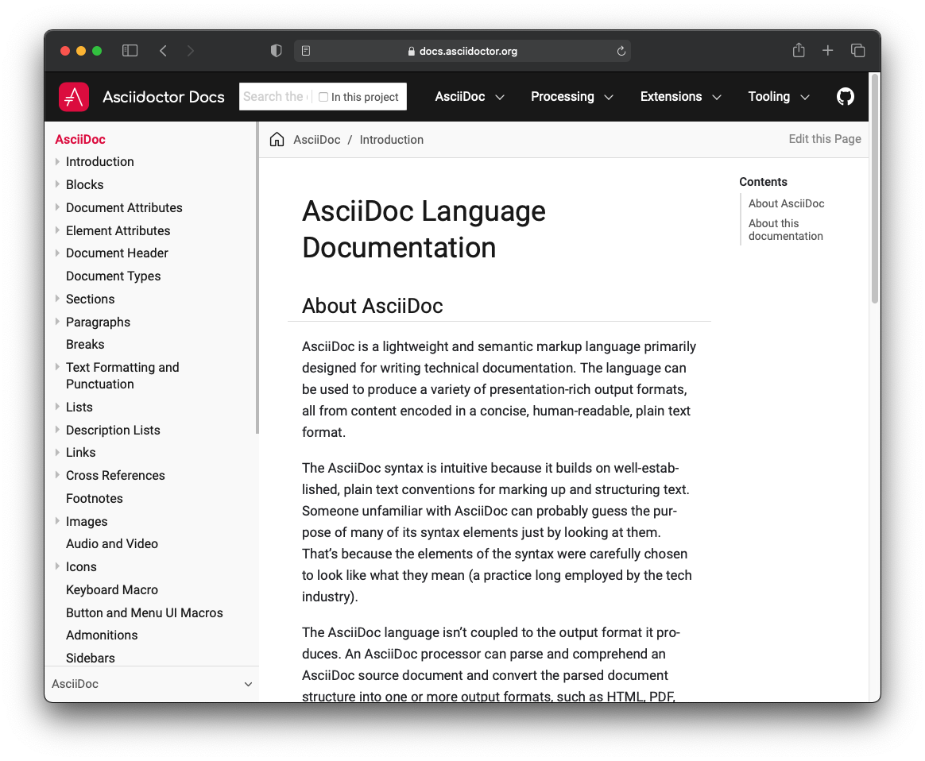Toggle the Safari sidebar icon
Image resolution: width=925 pixels, height=761 pixels.
(x=130, y=51)
